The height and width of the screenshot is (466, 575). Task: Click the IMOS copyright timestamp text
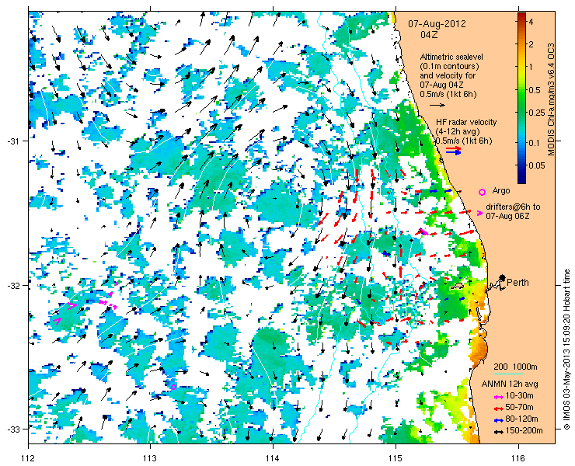(566, 349)
